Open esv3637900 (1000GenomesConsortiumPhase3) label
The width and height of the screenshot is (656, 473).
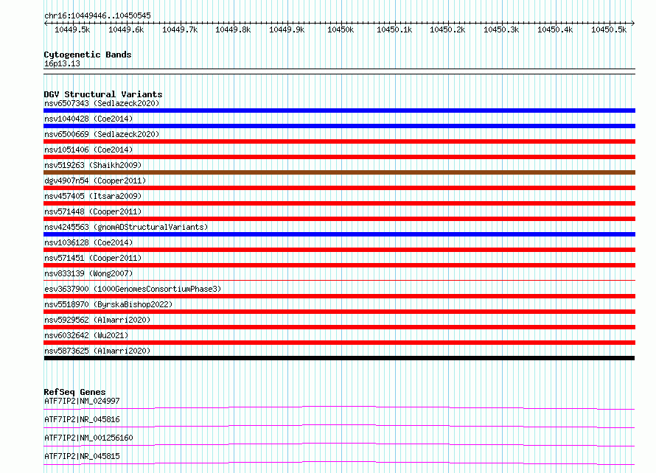click(x=133, y=289)
